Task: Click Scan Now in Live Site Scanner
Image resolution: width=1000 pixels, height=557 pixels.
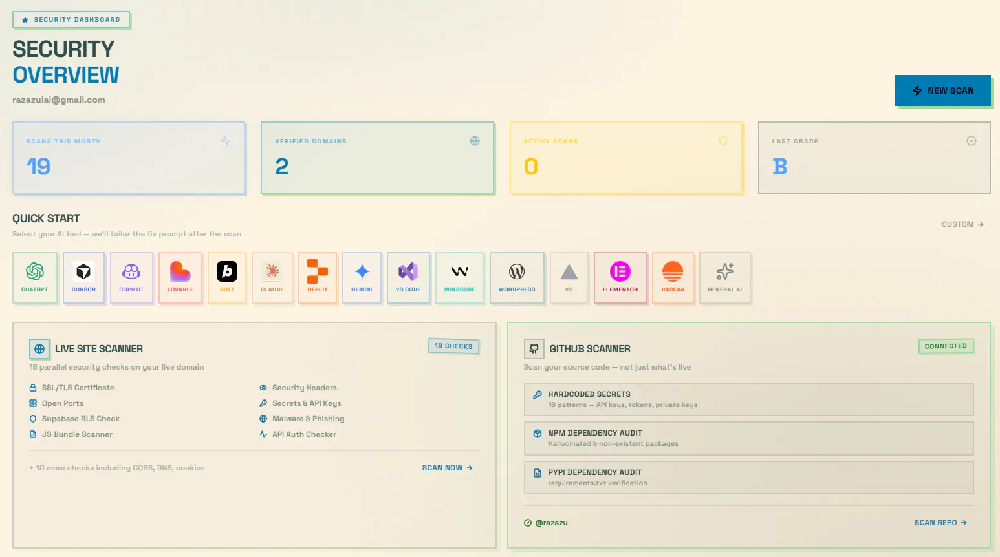Action: click(448, 468)
